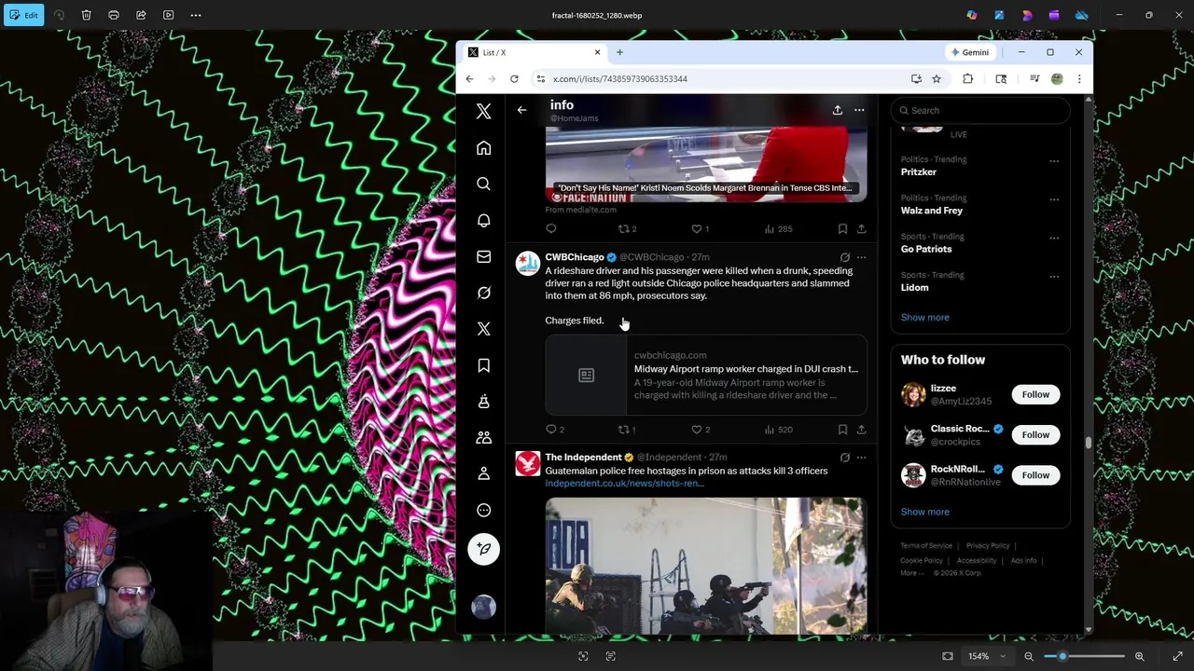Delete the image with trash icon
This screenshot has height=671, width=1194.
[x=86, y=15]
